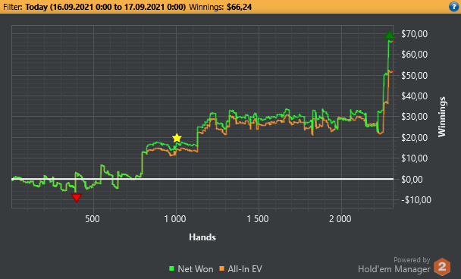The height and width of the screenshot is (279, 461).
Task: Click the 2 000 hands axis label
Action: (x=340, y=219)
